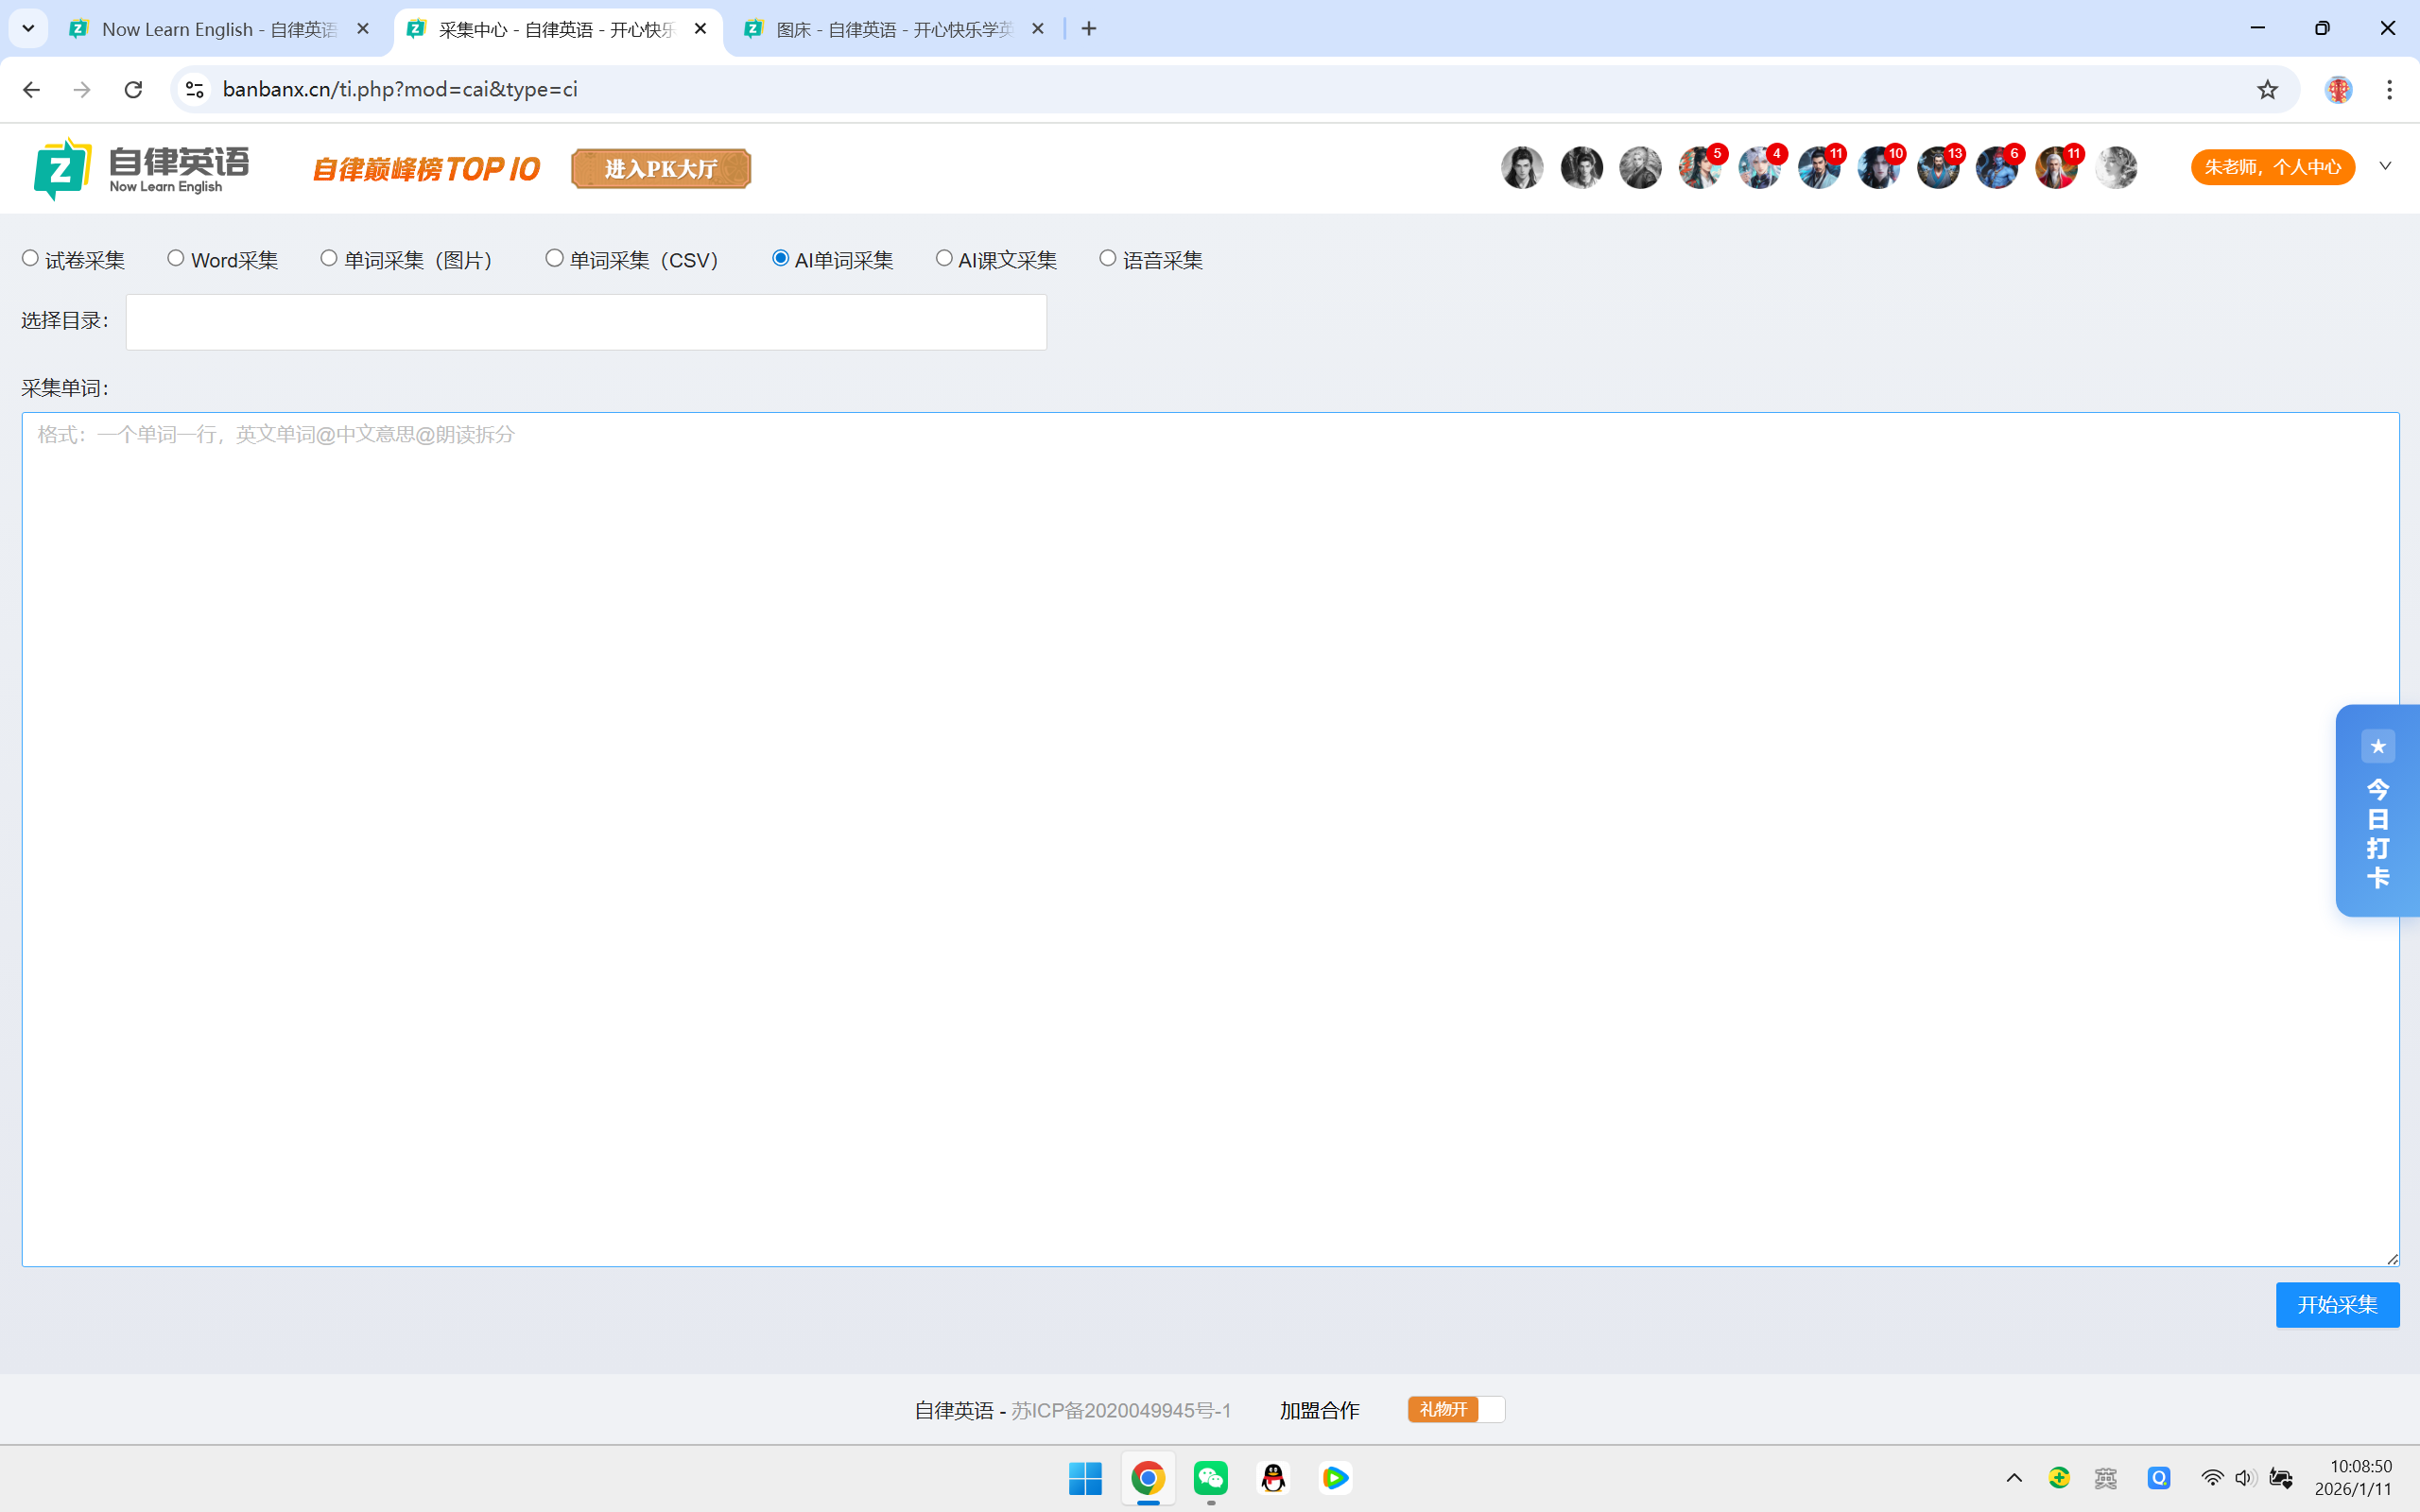The width and height of the screenshot is (2420, 1512).
Task: Open WeChat from the taskbar
Action: click(x=1210, y=1477)
